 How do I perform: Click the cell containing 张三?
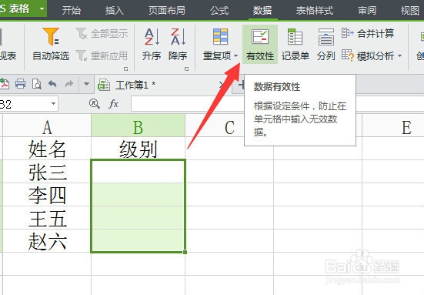(47, 172)
